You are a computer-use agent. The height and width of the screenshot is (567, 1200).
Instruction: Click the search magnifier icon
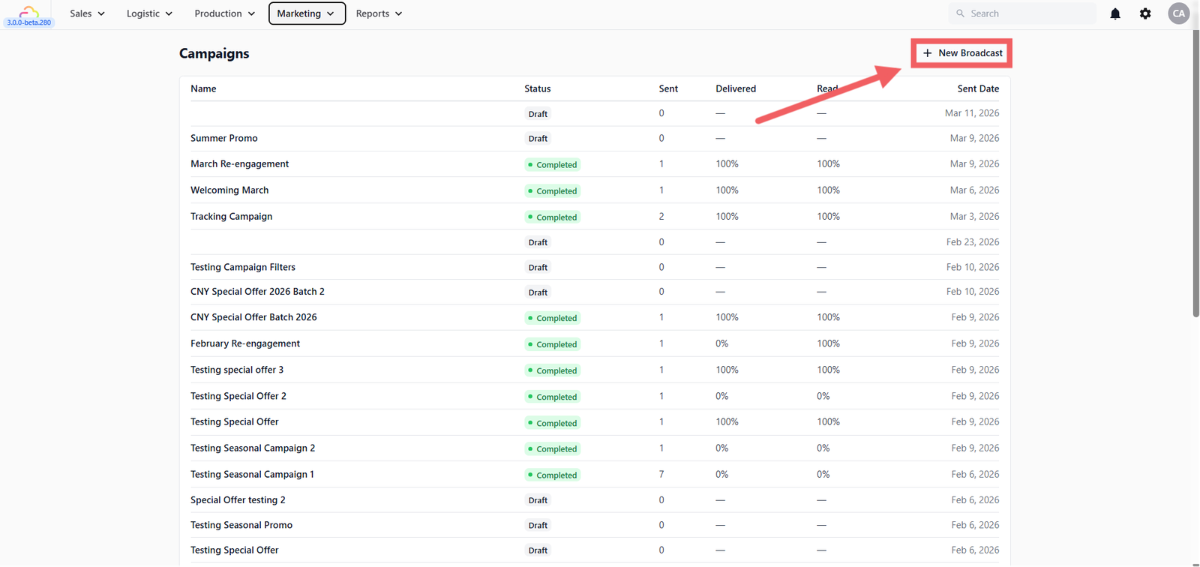pos(960,13)
